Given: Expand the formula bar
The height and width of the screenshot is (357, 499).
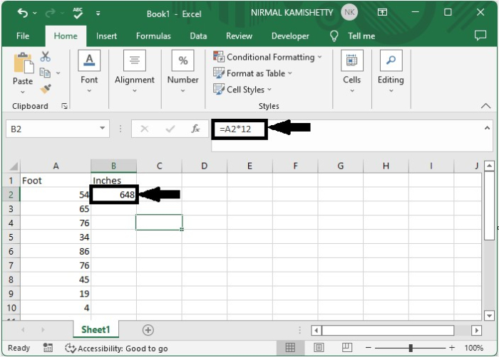Looking at the screenshot, I should 487,128.
